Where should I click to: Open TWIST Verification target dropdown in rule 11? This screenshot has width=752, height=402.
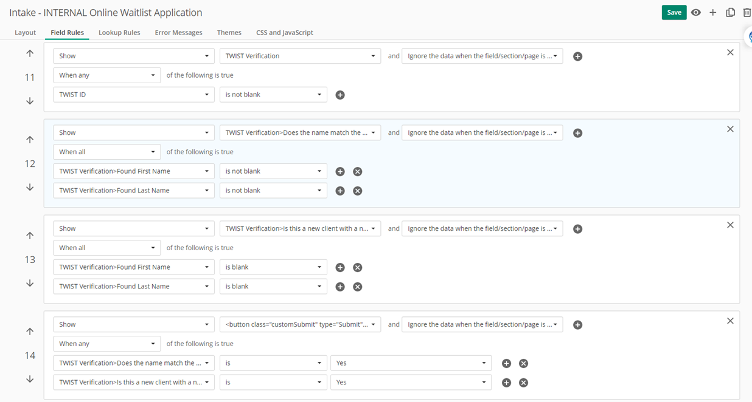point(300,56)
